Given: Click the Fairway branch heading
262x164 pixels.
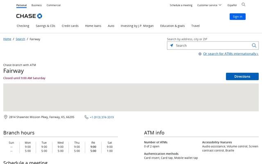Looking at the screenshot, I should (x=14, y=71).
